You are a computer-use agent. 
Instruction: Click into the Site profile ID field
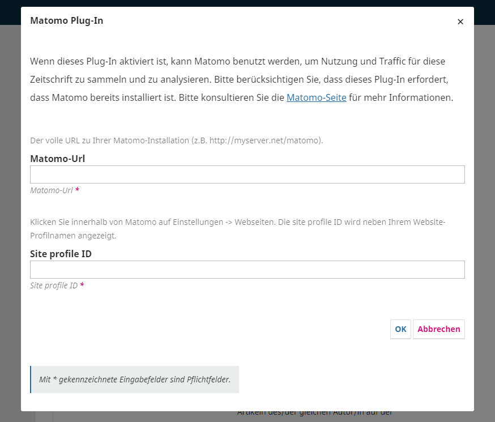tap(247, 270)
